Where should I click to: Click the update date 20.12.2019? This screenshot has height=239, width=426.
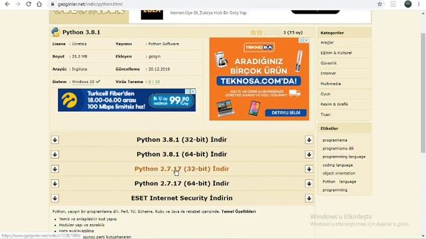[159, 69]
